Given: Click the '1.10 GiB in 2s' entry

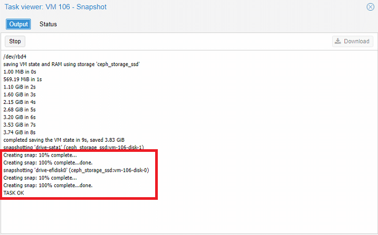Looking at the screenshot, I should [20, 87].
